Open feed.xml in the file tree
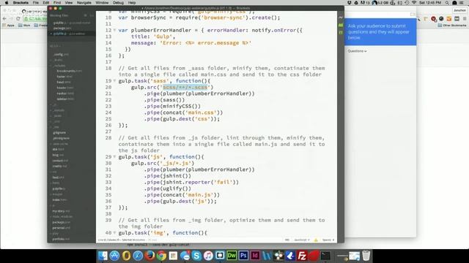Image resolution: width=469 pixels, height=263 pixels. (58, 178)
